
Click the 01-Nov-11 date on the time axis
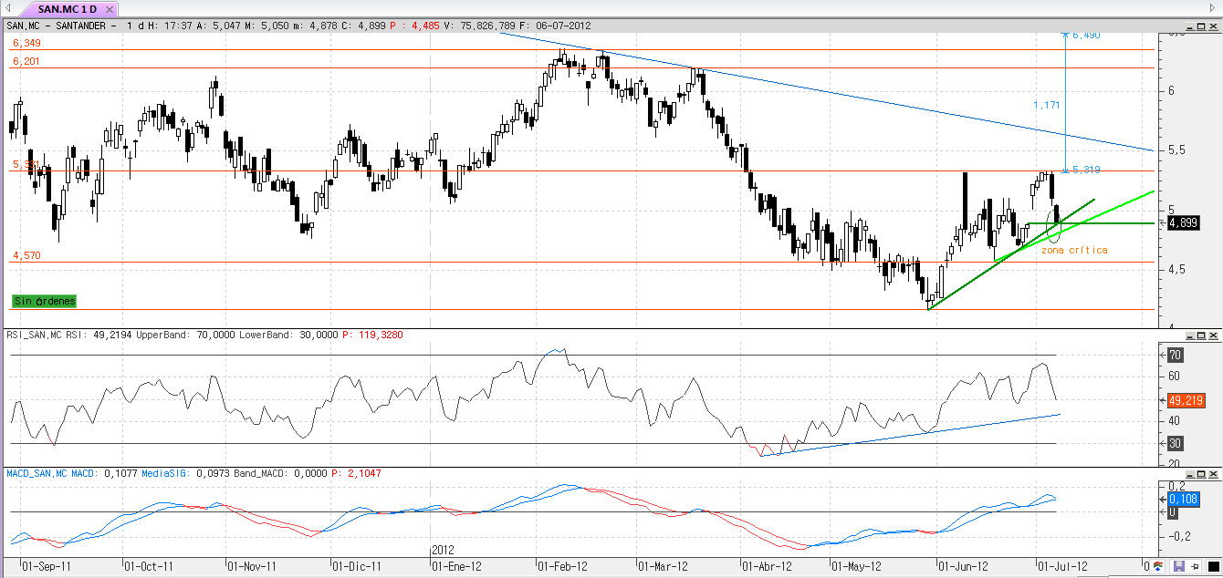pyautogui.click(x=251, y=566)
